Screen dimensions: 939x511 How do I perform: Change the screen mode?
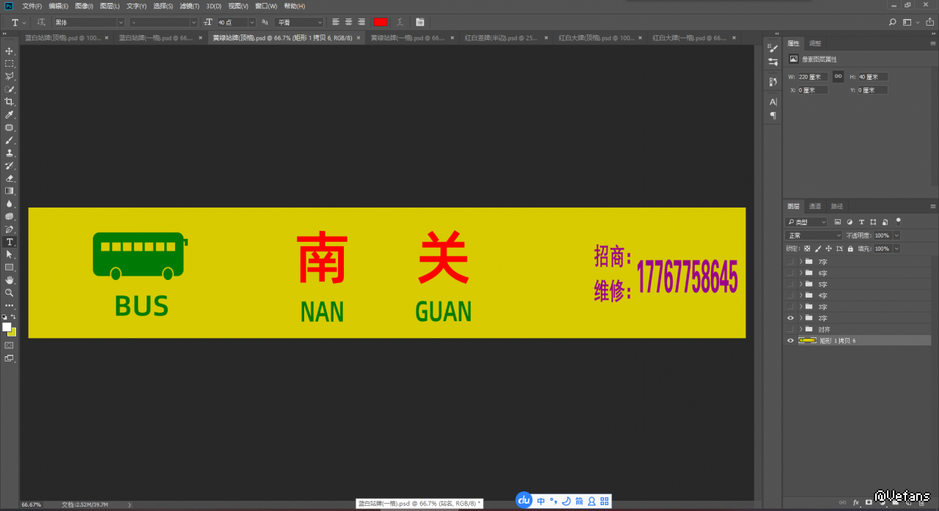(x=10, y=358)
